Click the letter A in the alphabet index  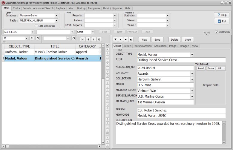(107, 53)
